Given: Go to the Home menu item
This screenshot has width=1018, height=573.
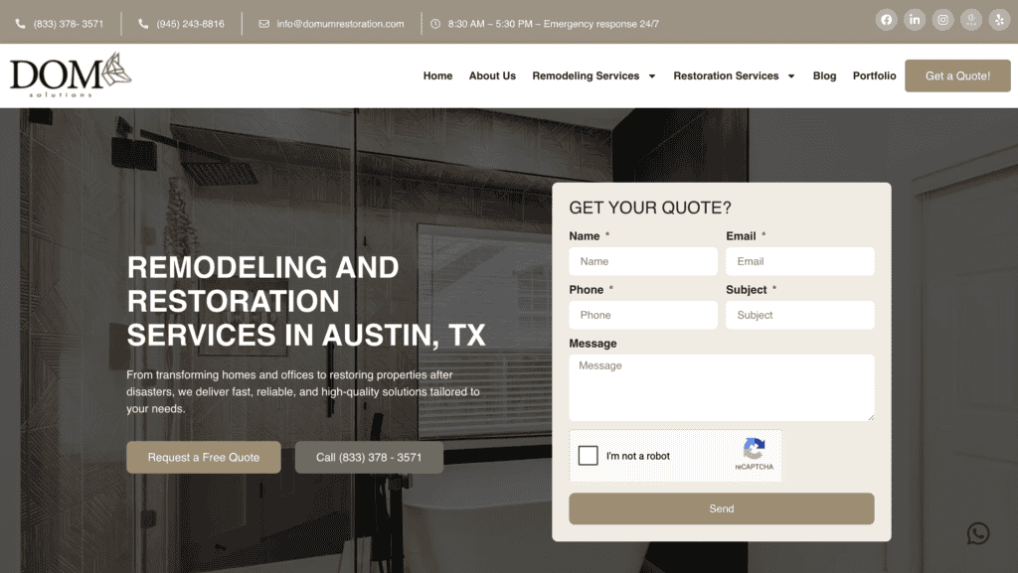Looking at the screenshot, I should point(437,75).
